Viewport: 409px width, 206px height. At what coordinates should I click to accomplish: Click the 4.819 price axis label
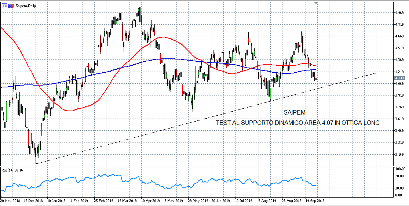(399, 25)
